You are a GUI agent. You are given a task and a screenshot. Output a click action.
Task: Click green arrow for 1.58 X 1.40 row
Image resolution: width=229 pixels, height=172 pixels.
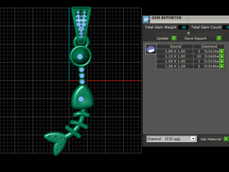222,61
